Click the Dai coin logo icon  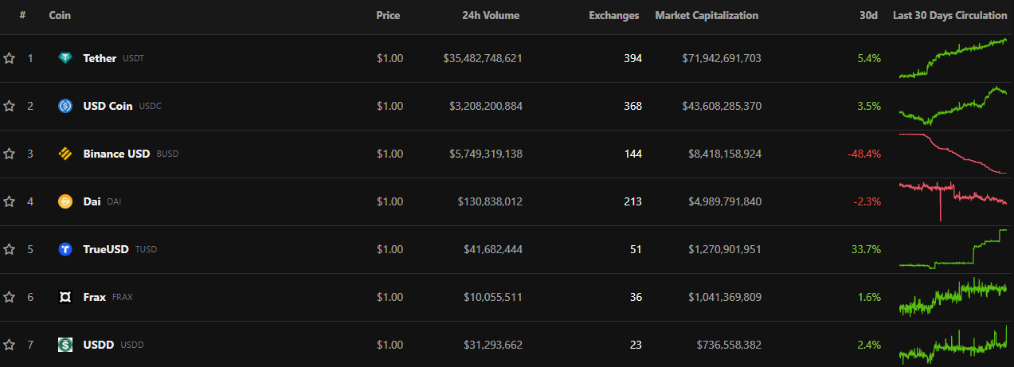pyautogui.click(x=65, y=201)
